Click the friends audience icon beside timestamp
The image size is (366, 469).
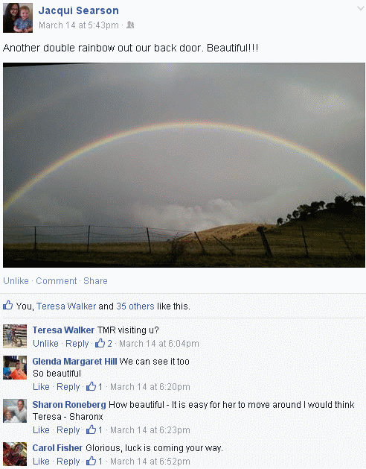point(130,25)
